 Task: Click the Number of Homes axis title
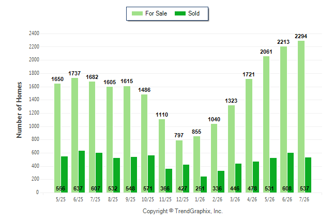(19, 110)
